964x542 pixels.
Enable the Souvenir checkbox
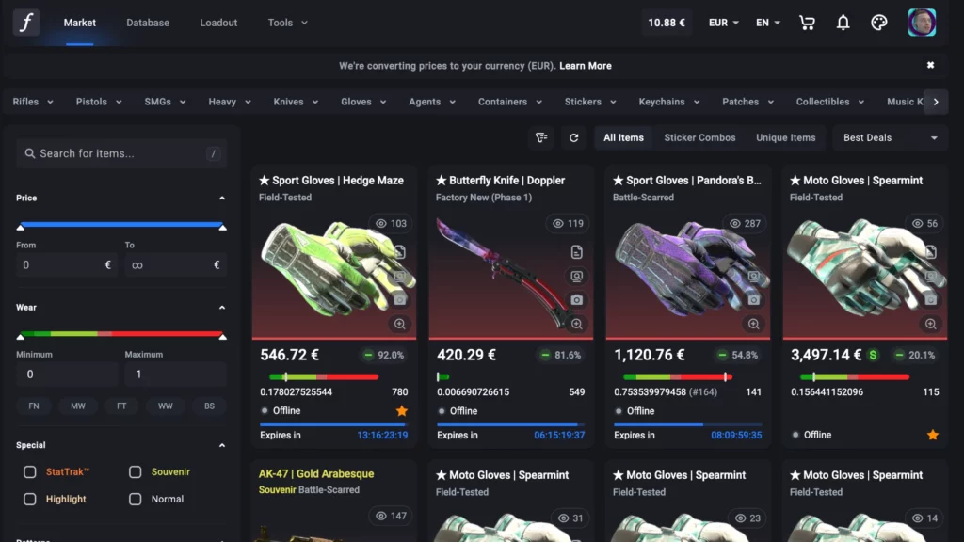pos(136,472)
